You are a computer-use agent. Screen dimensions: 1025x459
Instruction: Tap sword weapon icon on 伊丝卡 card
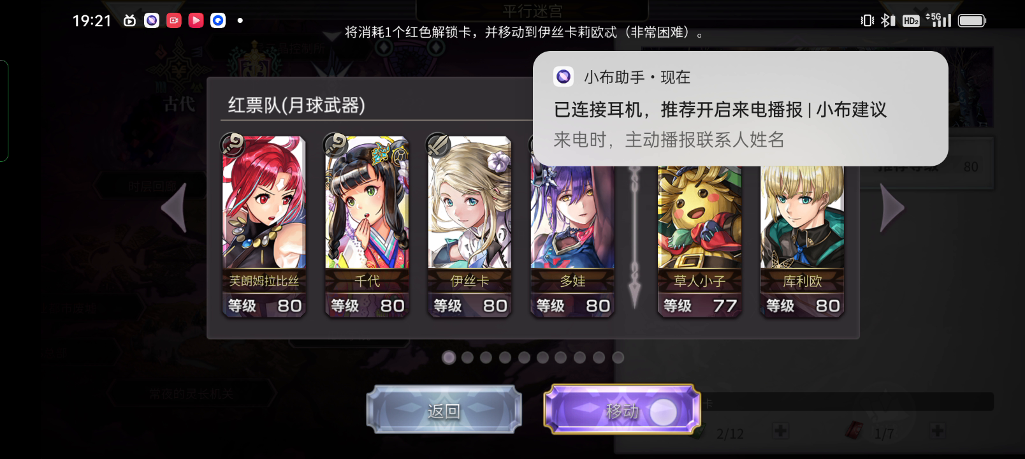[x=438, y=145]
